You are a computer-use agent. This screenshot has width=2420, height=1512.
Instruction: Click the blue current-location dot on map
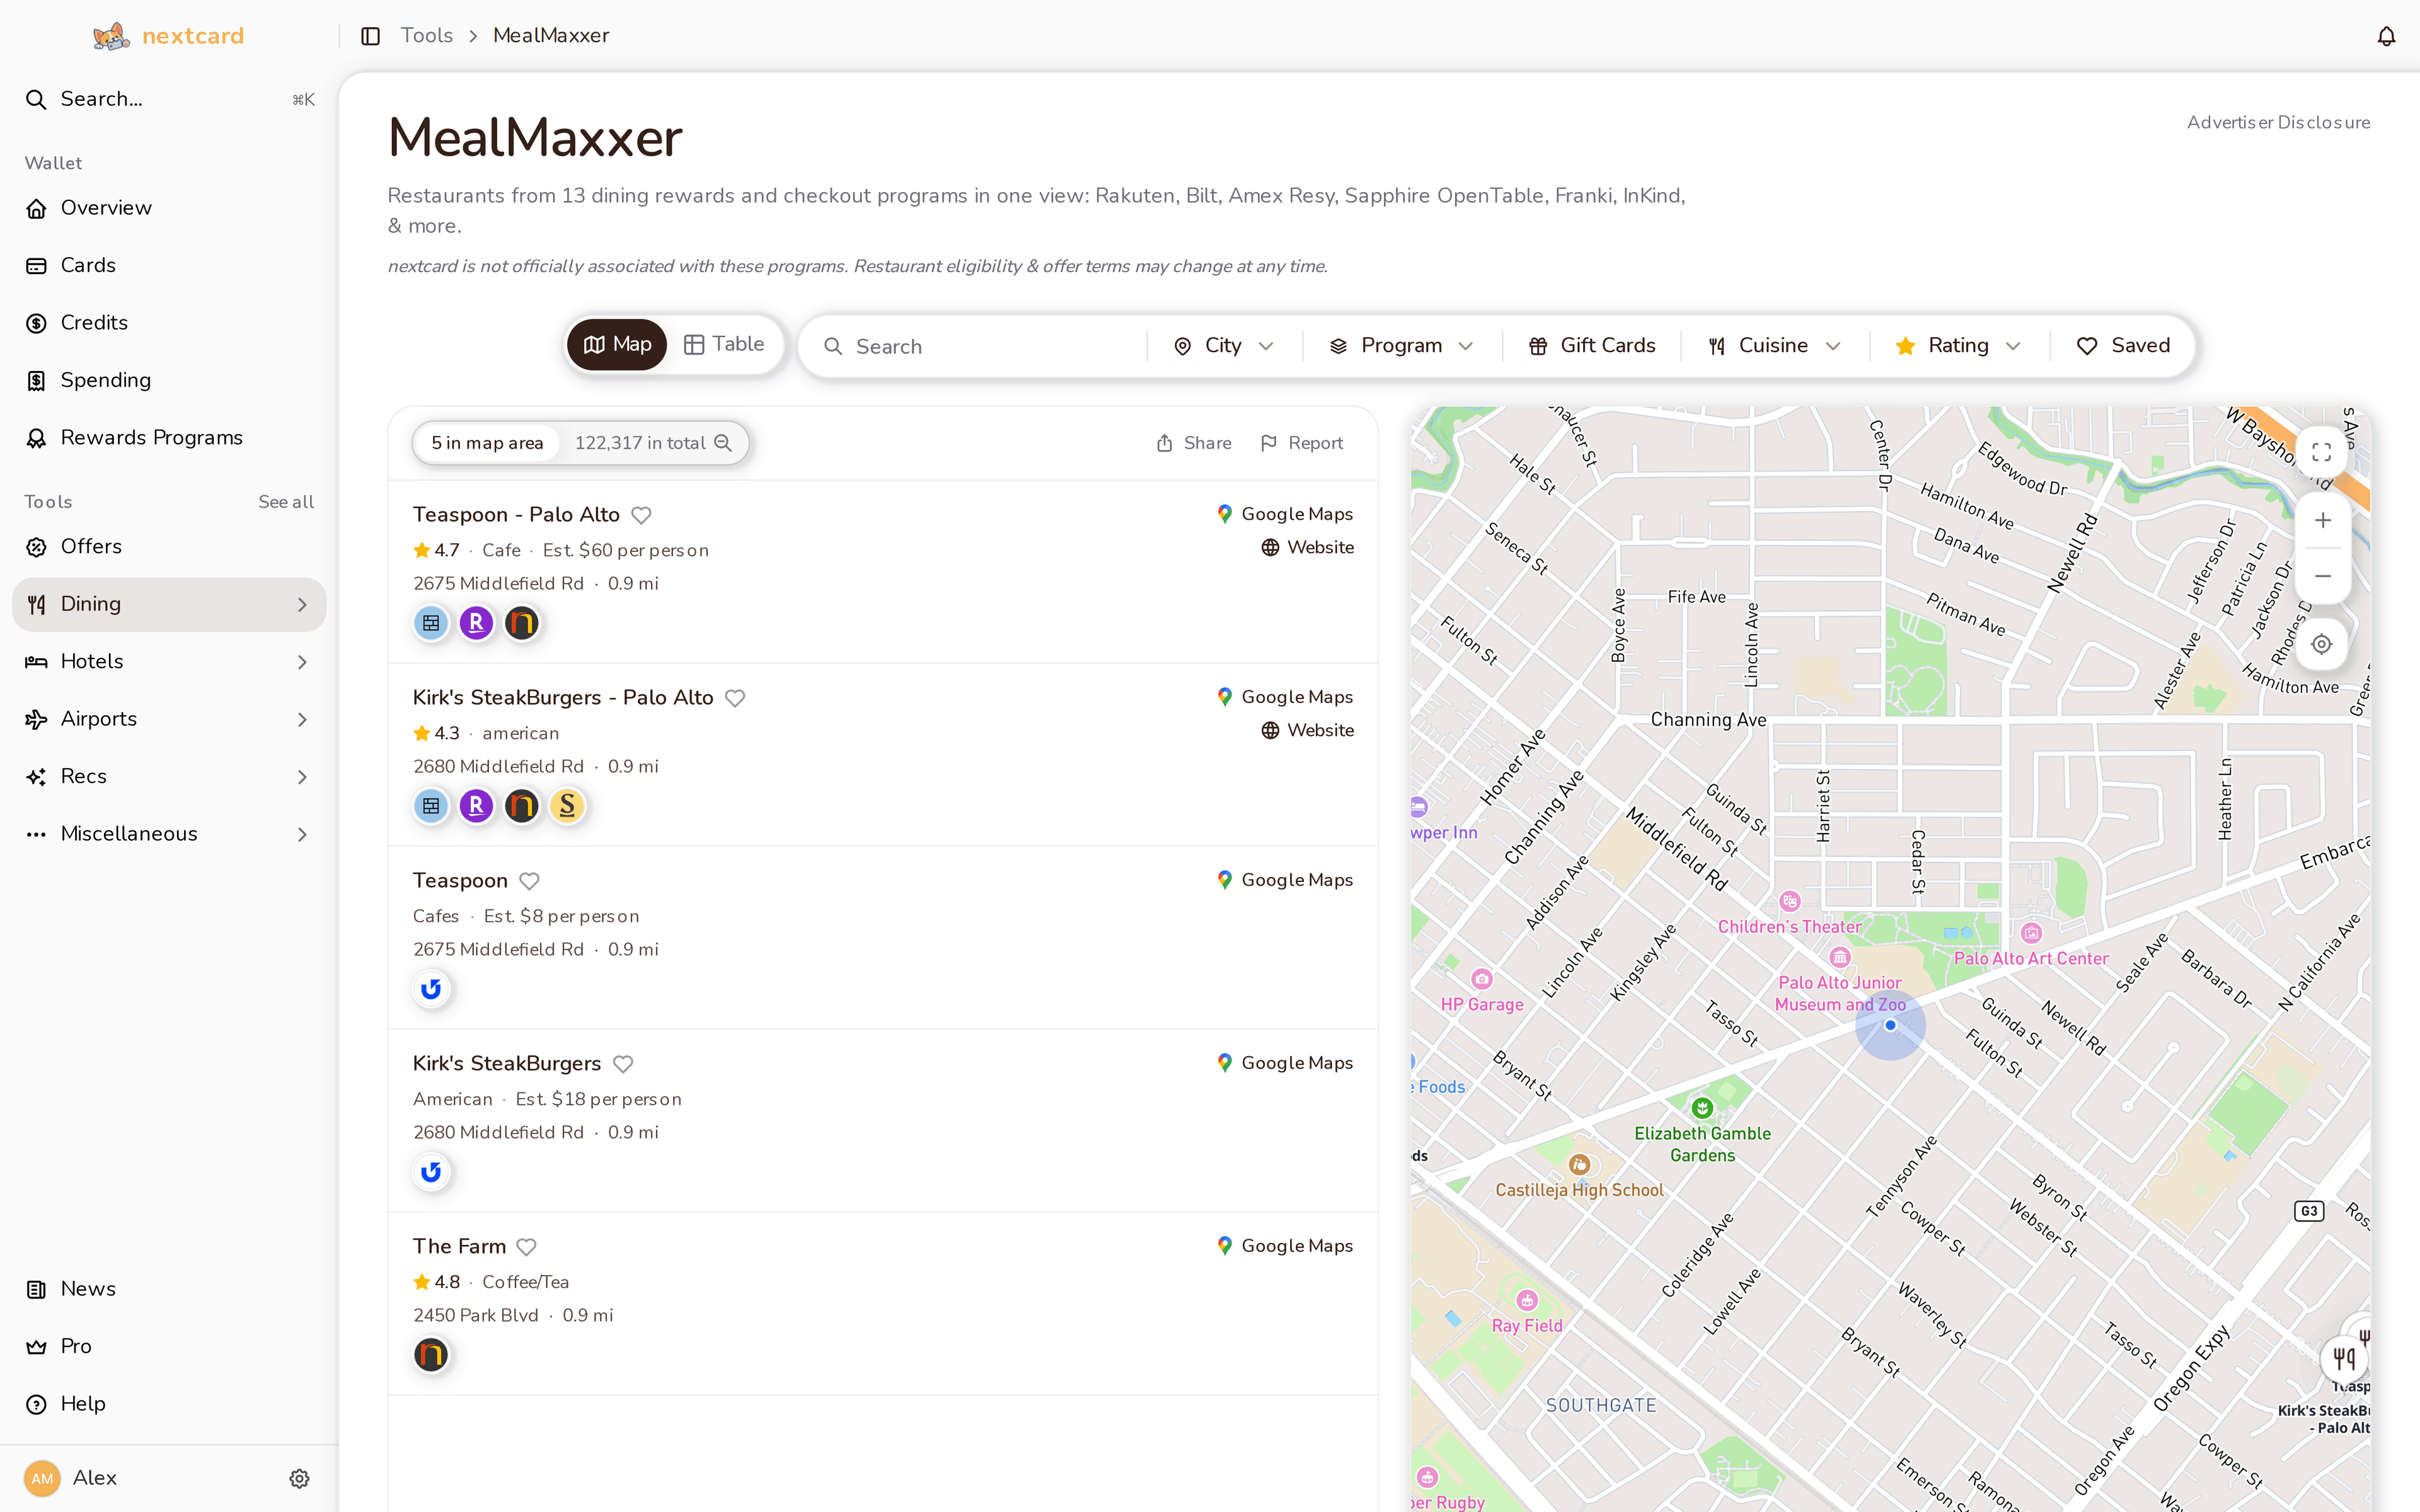click(x=1890, y=1025)
